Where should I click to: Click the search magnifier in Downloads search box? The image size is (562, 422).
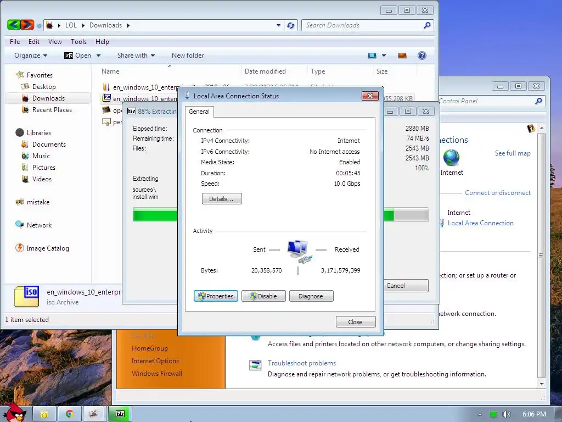pos(427,25)
